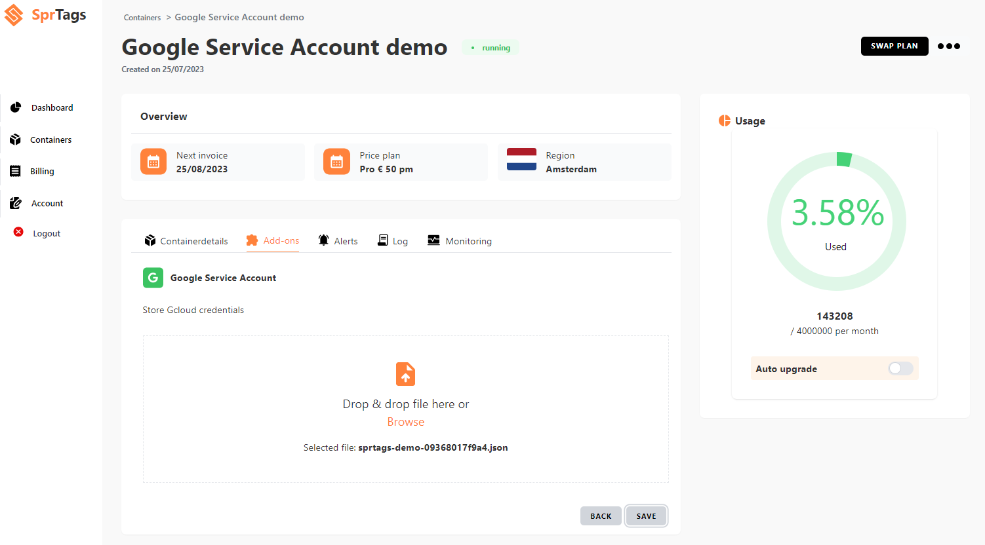Click the usage donut progress ring

[x=837, y=221]
